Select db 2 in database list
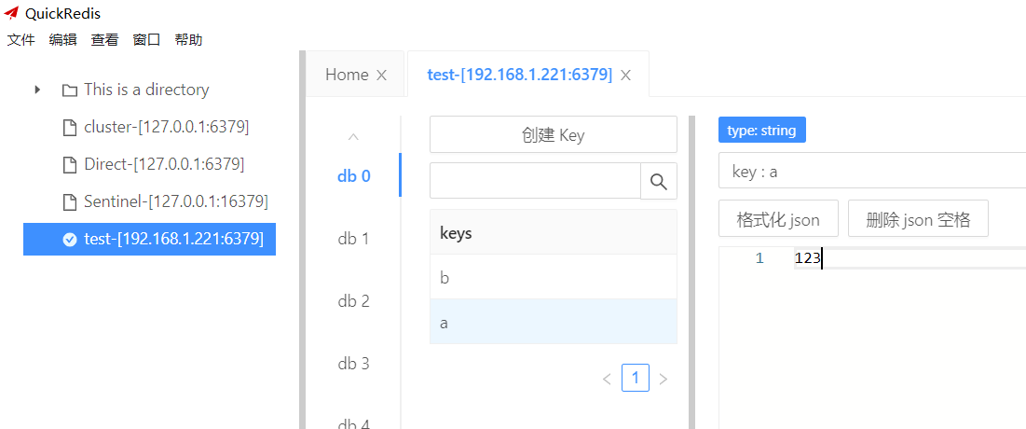 coord(353,301)
